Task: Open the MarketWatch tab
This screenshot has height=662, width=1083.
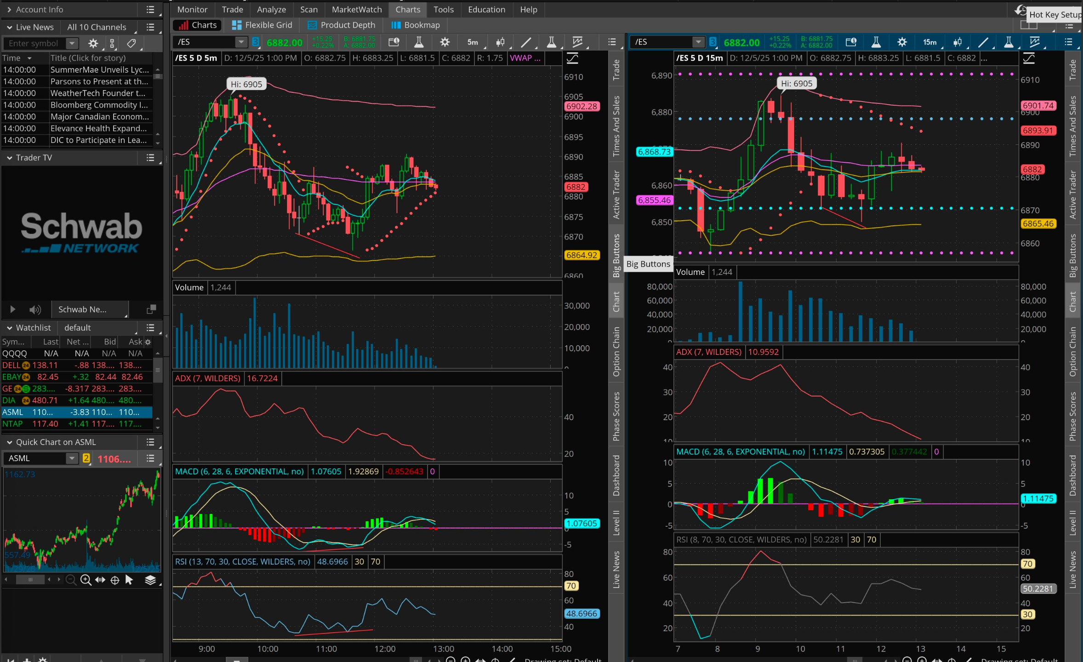Action: click(357, 9)
